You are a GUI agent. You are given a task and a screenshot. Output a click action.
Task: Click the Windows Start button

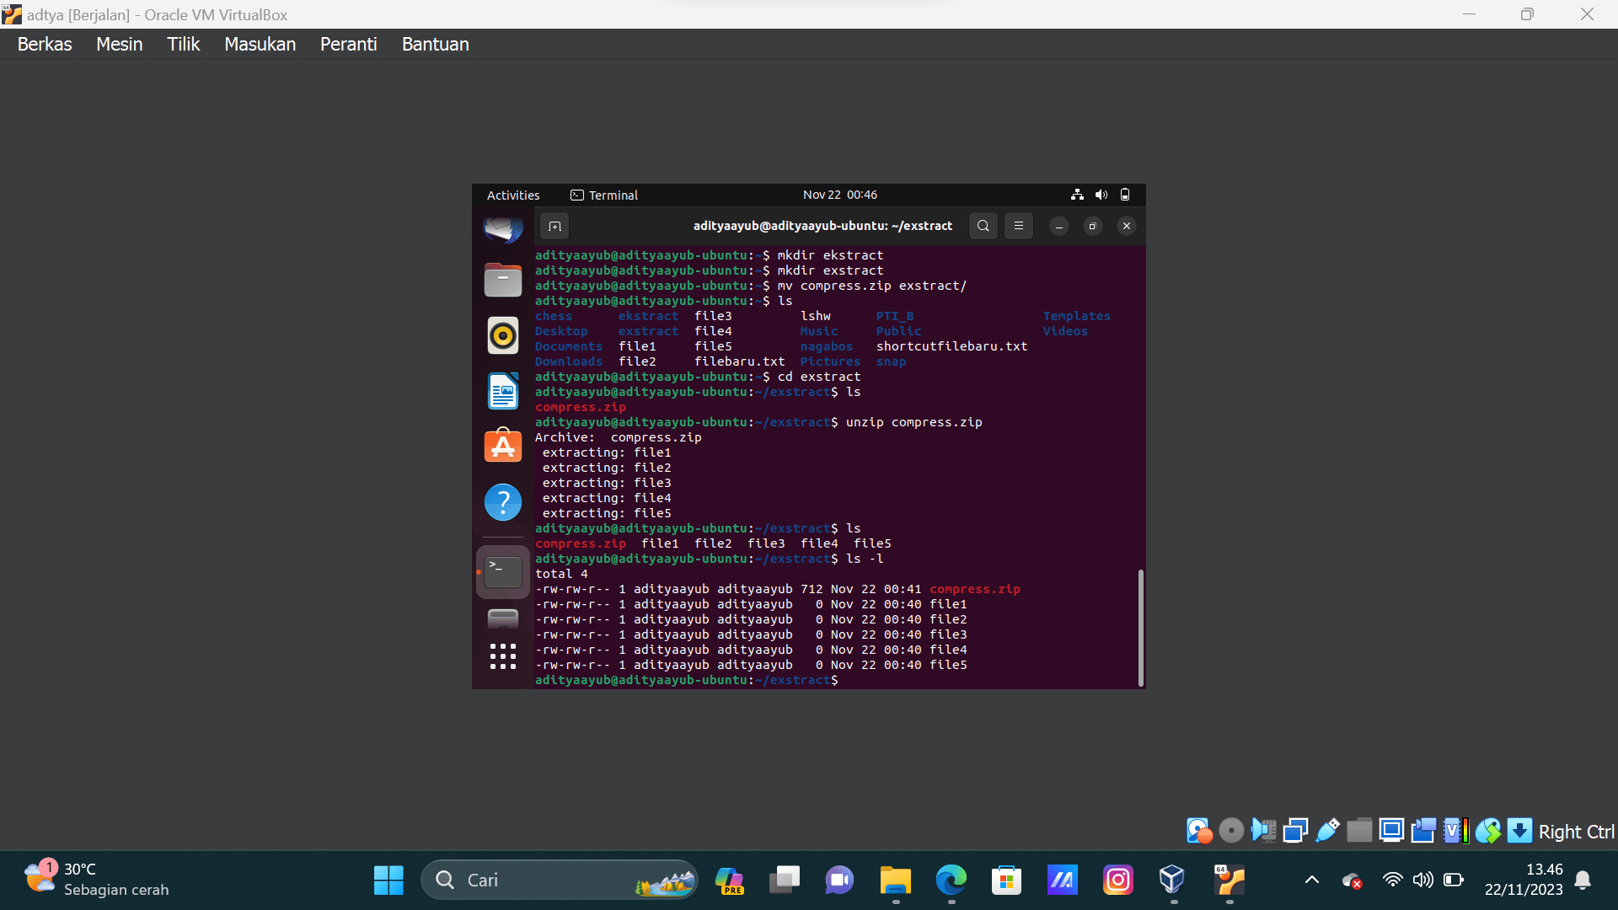[x=388, y=880]
